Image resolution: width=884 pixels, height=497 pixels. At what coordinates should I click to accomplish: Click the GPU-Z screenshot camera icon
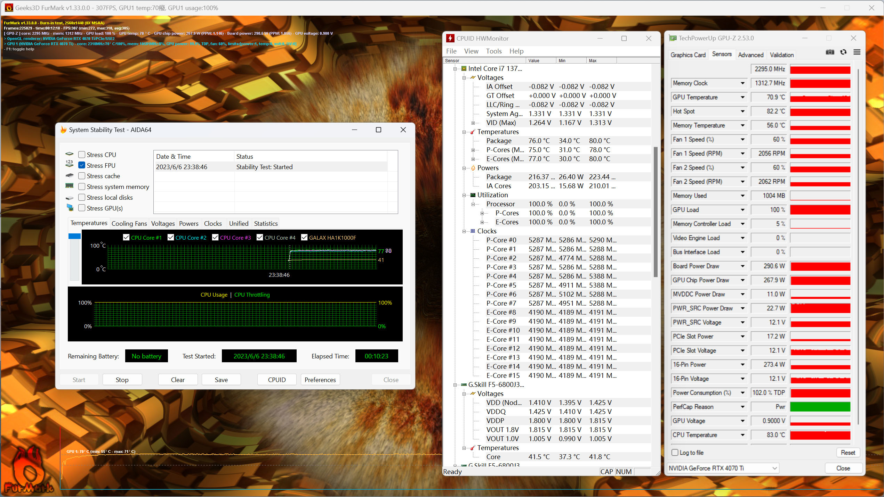pos(830,52)
